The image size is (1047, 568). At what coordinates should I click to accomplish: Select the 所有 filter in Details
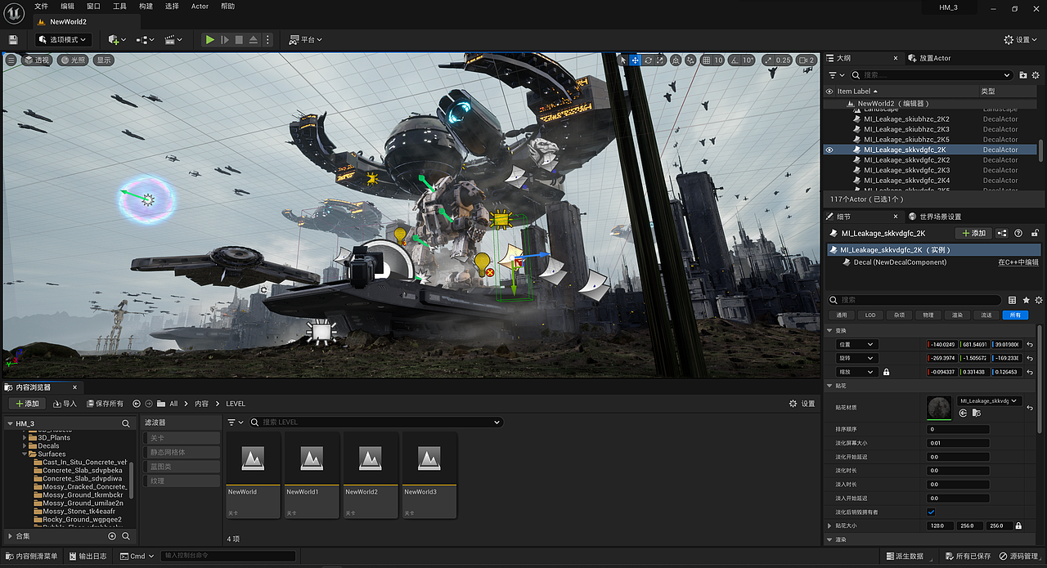(x=1015, y=315)
